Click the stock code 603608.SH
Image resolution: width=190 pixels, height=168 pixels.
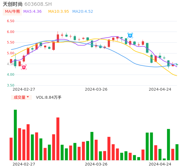coord(38,4)
